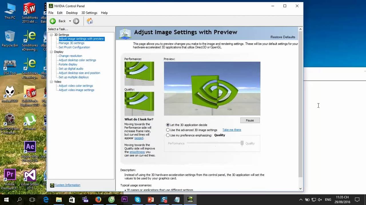Screen dimensions: 366x205
Task: Select the foobar2000 desktop icon
Action: click(10, 94)
